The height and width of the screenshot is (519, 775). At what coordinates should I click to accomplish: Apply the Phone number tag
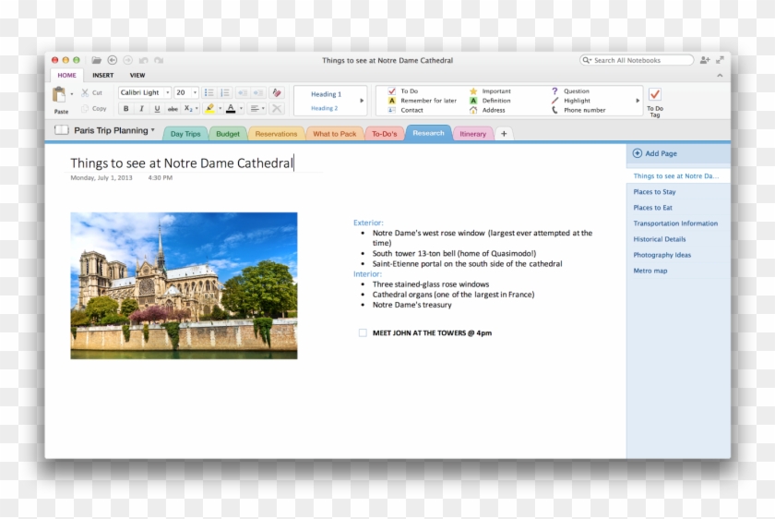(x=578, y=110)
